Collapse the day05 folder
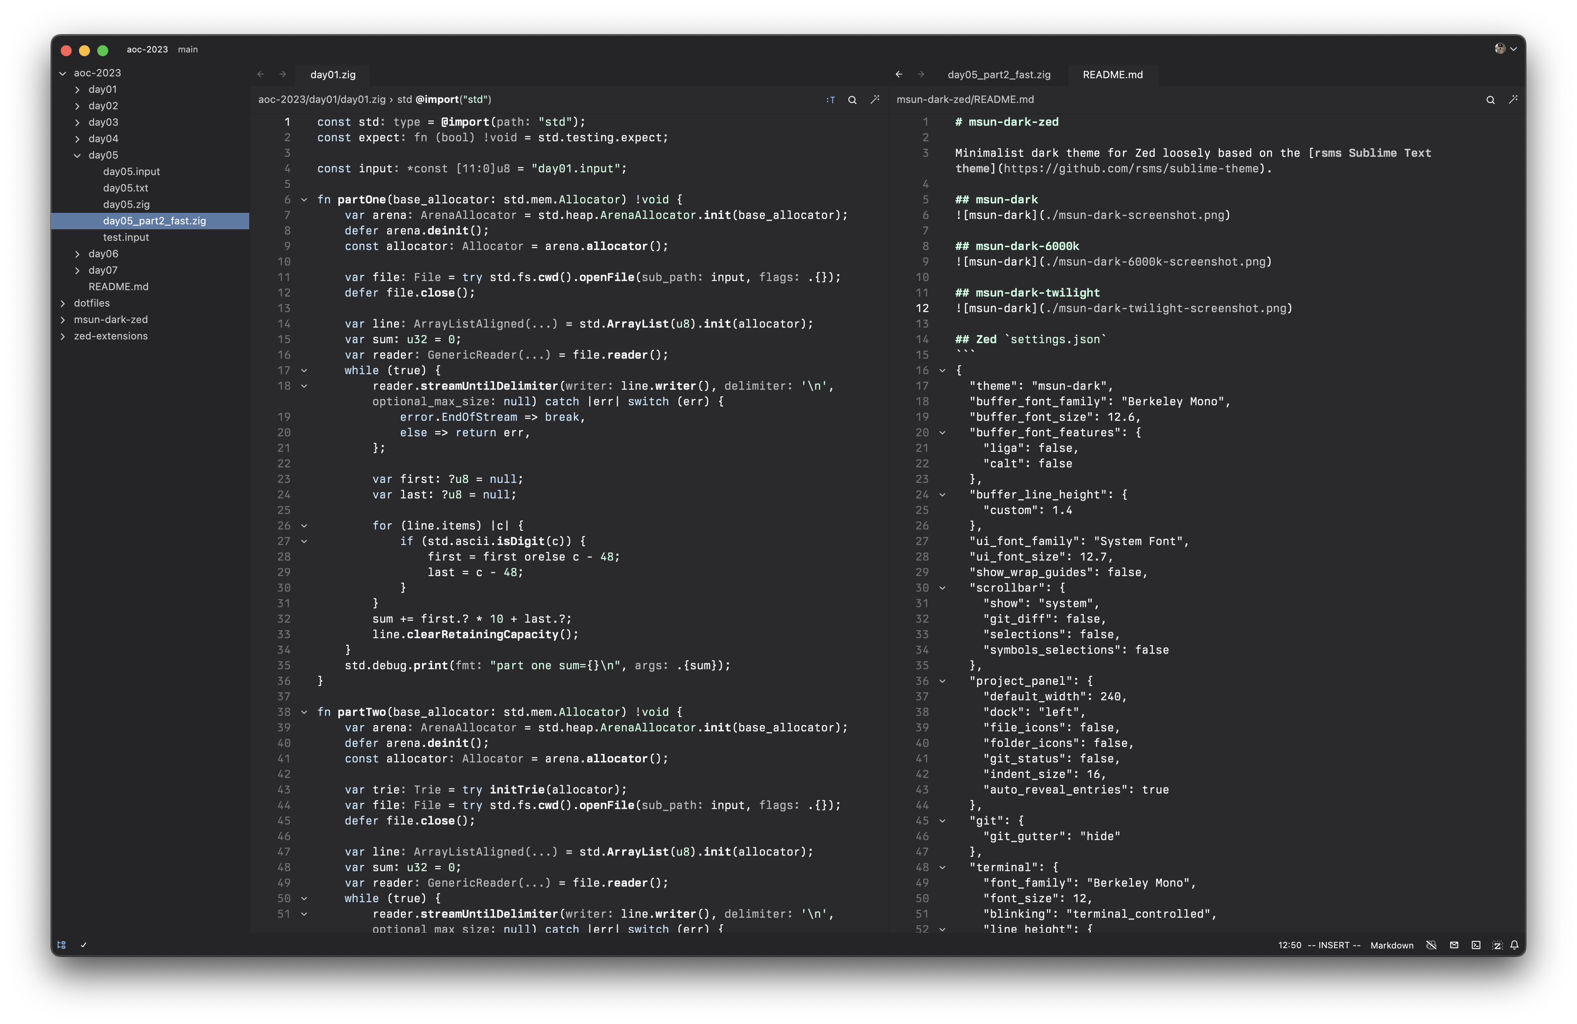Viewport: 1577px width, 1024px height. 77,155
